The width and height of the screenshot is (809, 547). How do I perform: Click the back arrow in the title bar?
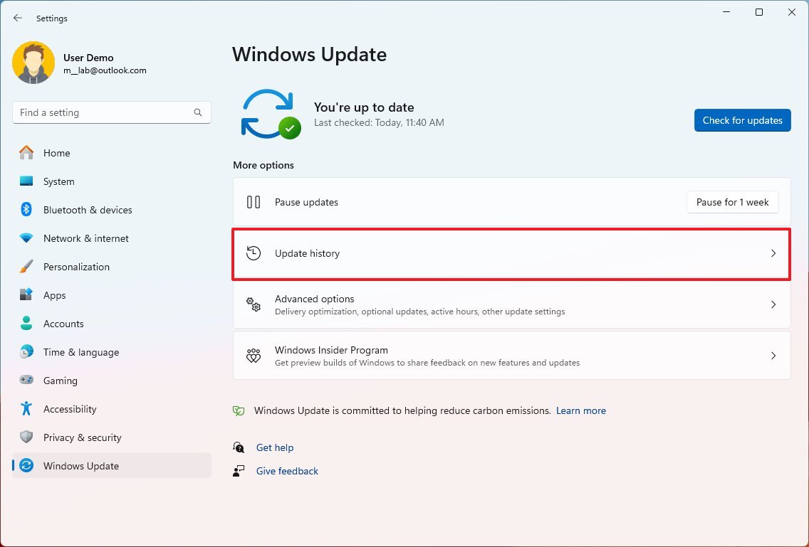(x=17, y=18)
